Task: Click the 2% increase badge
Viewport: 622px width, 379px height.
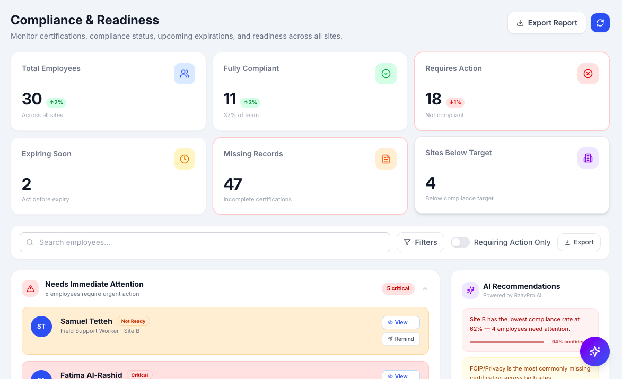Action: tap(56, 103)
